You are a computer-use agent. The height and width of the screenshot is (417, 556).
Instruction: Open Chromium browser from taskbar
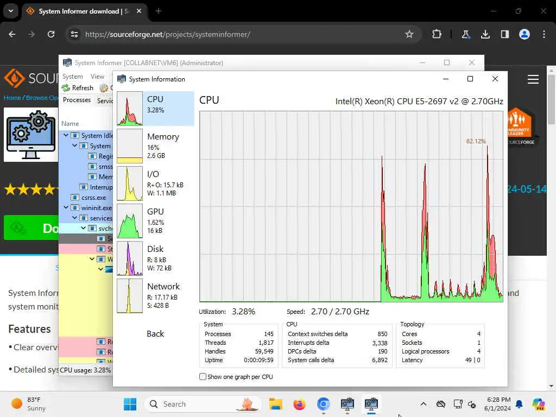(323, 404)
